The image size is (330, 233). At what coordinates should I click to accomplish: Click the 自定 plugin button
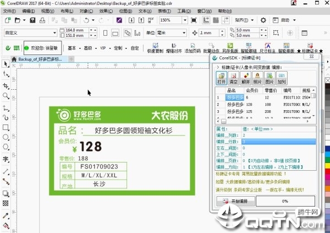click(x=135, y=48)
